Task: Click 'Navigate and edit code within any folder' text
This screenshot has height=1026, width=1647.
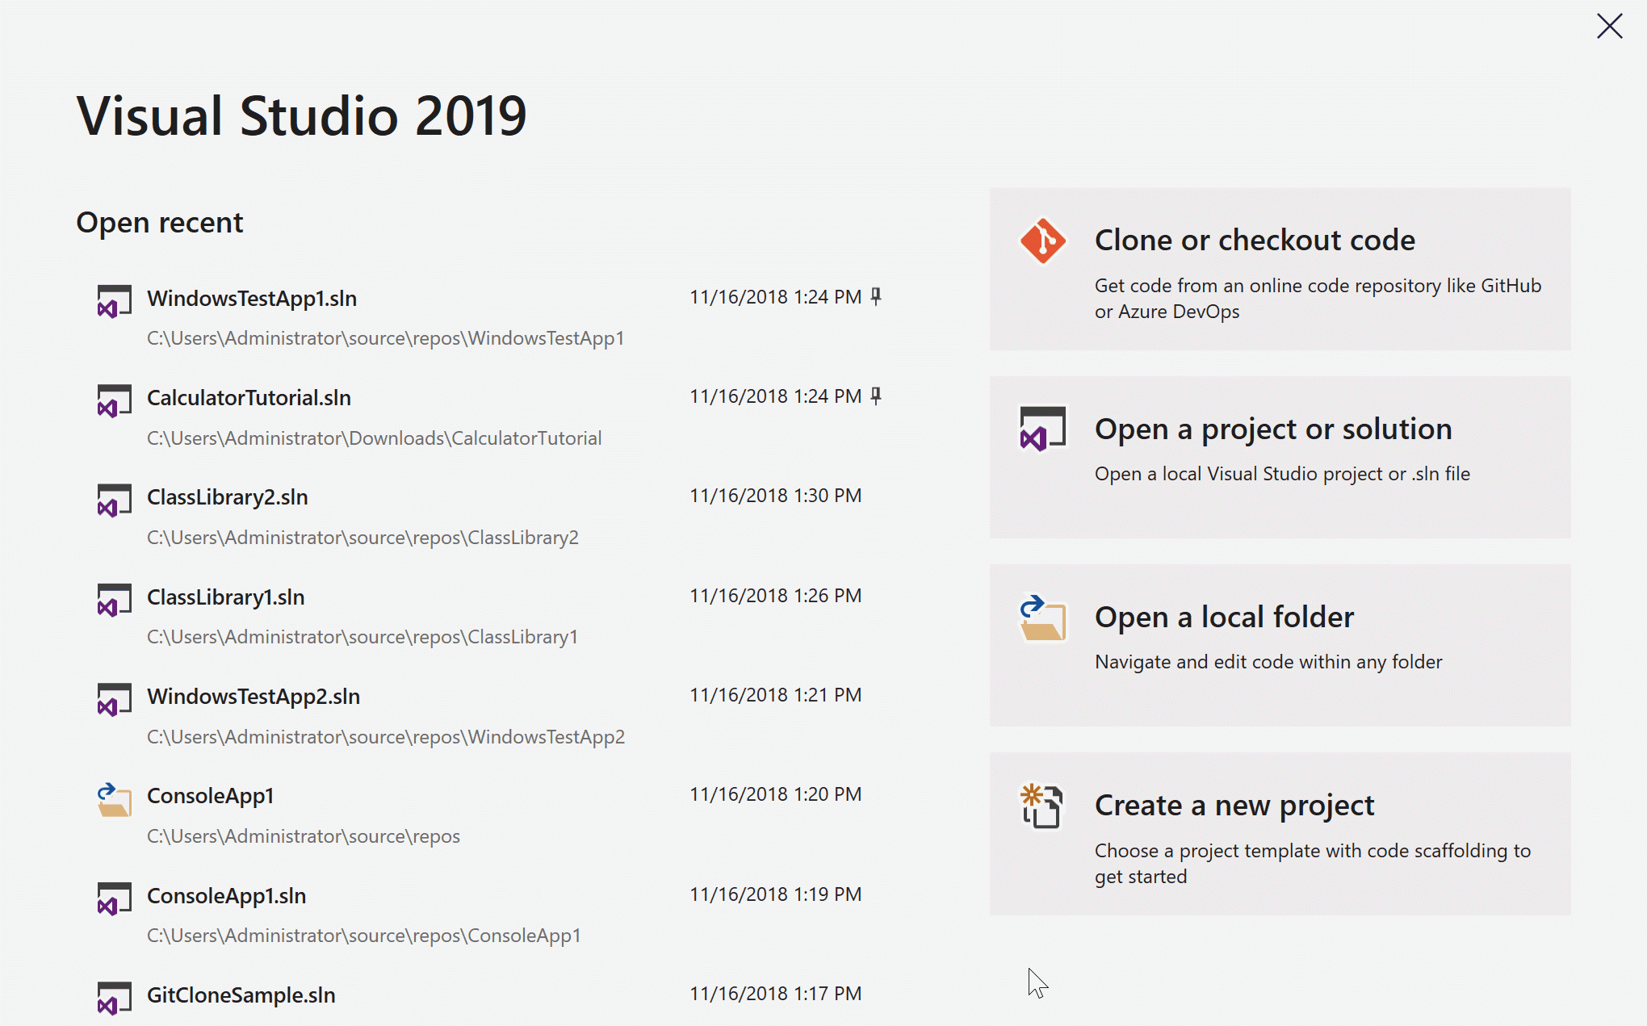Action: (1268, 662)
